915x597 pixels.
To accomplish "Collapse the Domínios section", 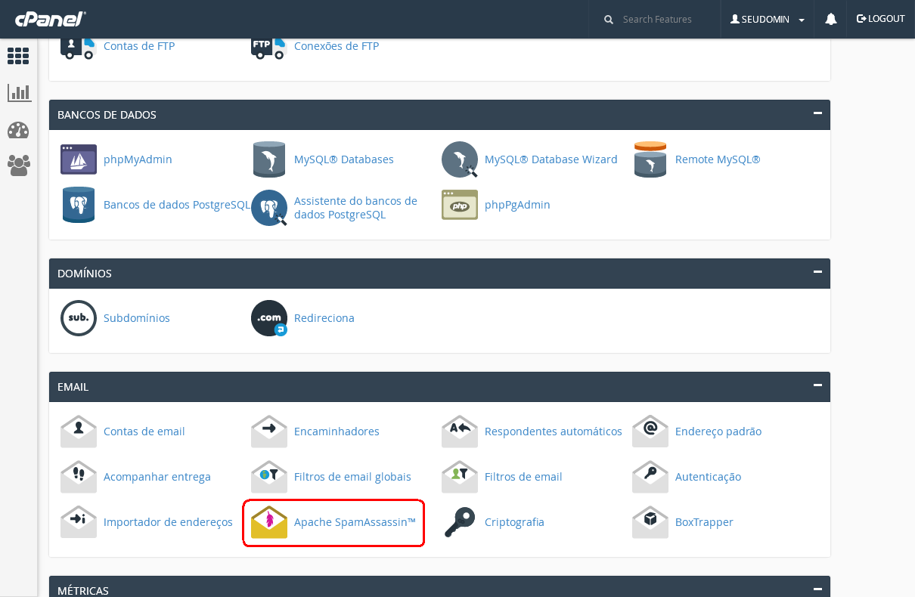I will [x=817, y=272].
